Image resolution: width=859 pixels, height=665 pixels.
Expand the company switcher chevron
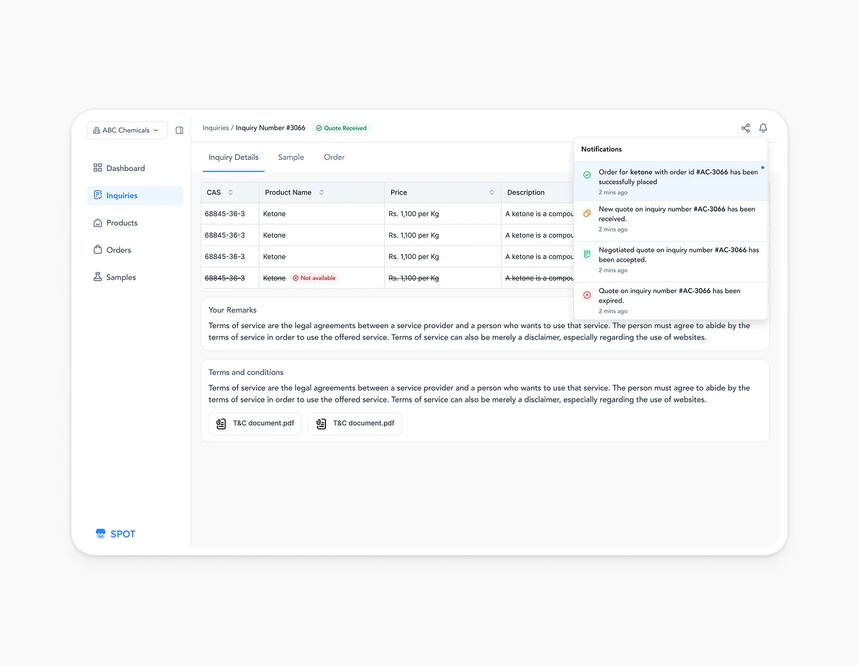click(x=155, y=130)
